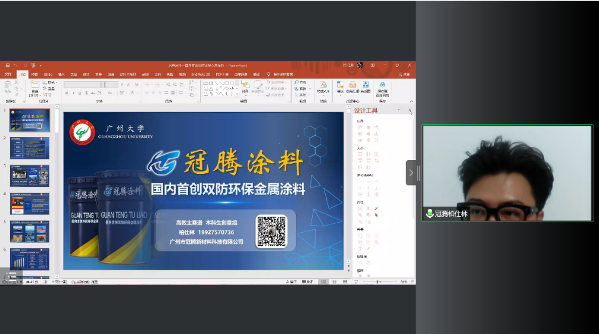Clear all text formatting

136,85
